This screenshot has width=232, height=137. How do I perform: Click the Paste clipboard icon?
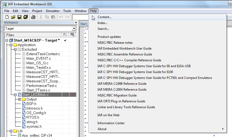point(53,17)
